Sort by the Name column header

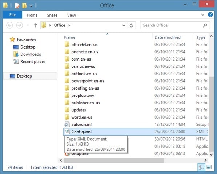tap(70, 37)
